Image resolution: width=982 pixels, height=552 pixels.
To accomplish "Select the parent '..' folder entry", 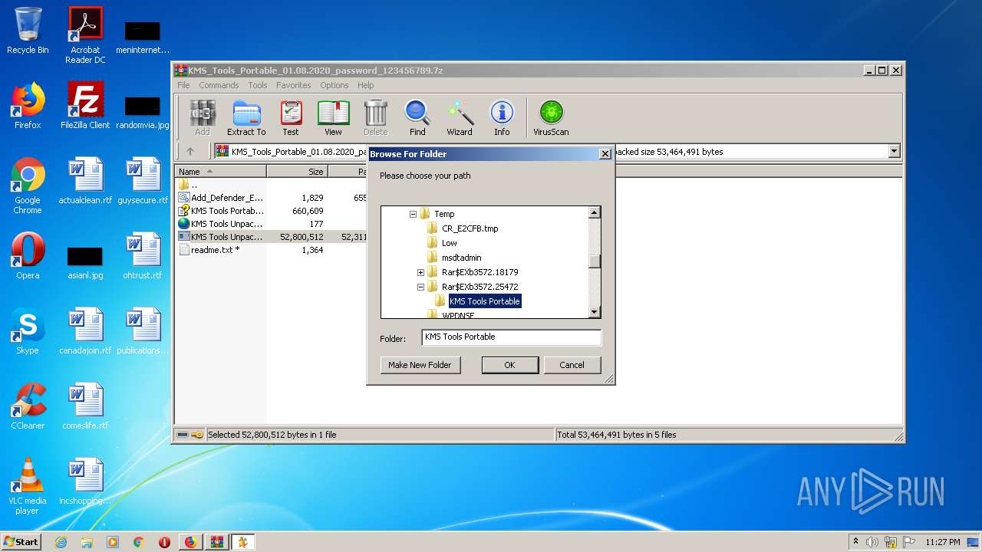I will [x=188, y=185].
